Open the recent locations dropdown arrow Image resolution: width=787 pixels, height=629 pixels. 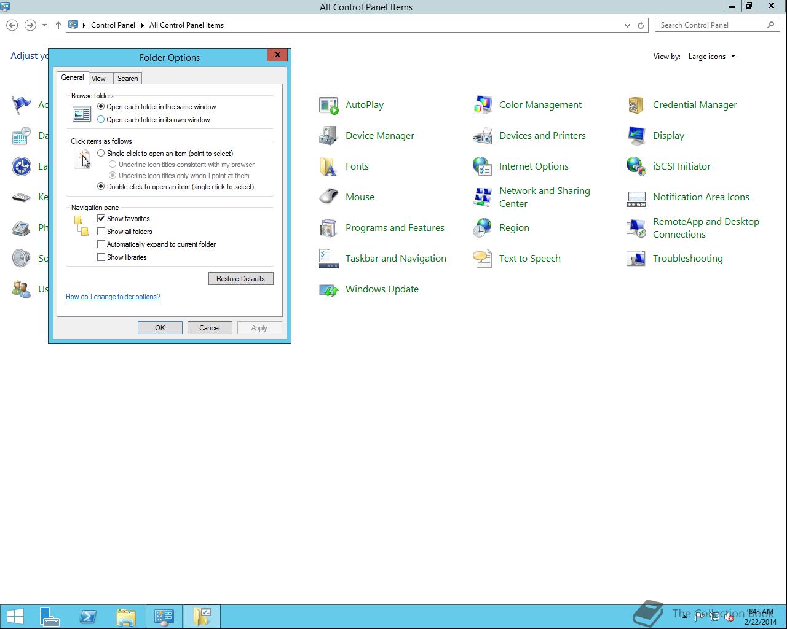[x=44, y=25]
